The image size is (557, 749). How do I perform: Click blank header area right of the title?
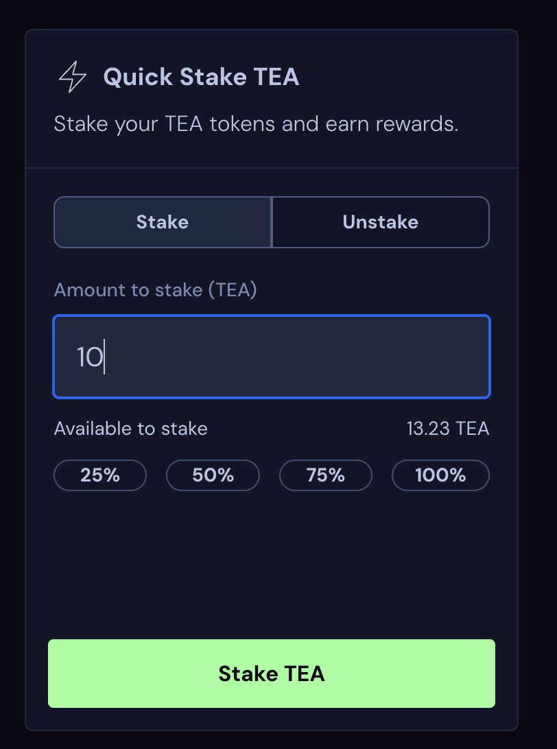coord(412,77)
